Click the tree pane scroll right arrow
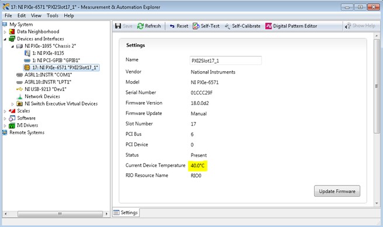This screenshot has height=227, width=383. click(x=106, y=214)
